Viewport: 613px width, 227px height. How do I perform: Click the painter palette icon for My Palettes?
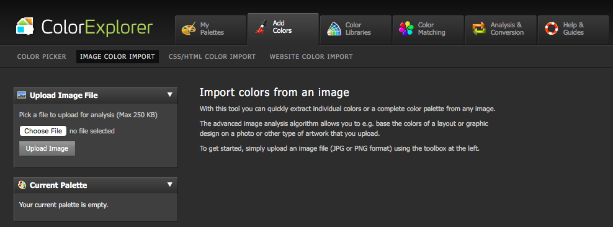pos(189,29)
